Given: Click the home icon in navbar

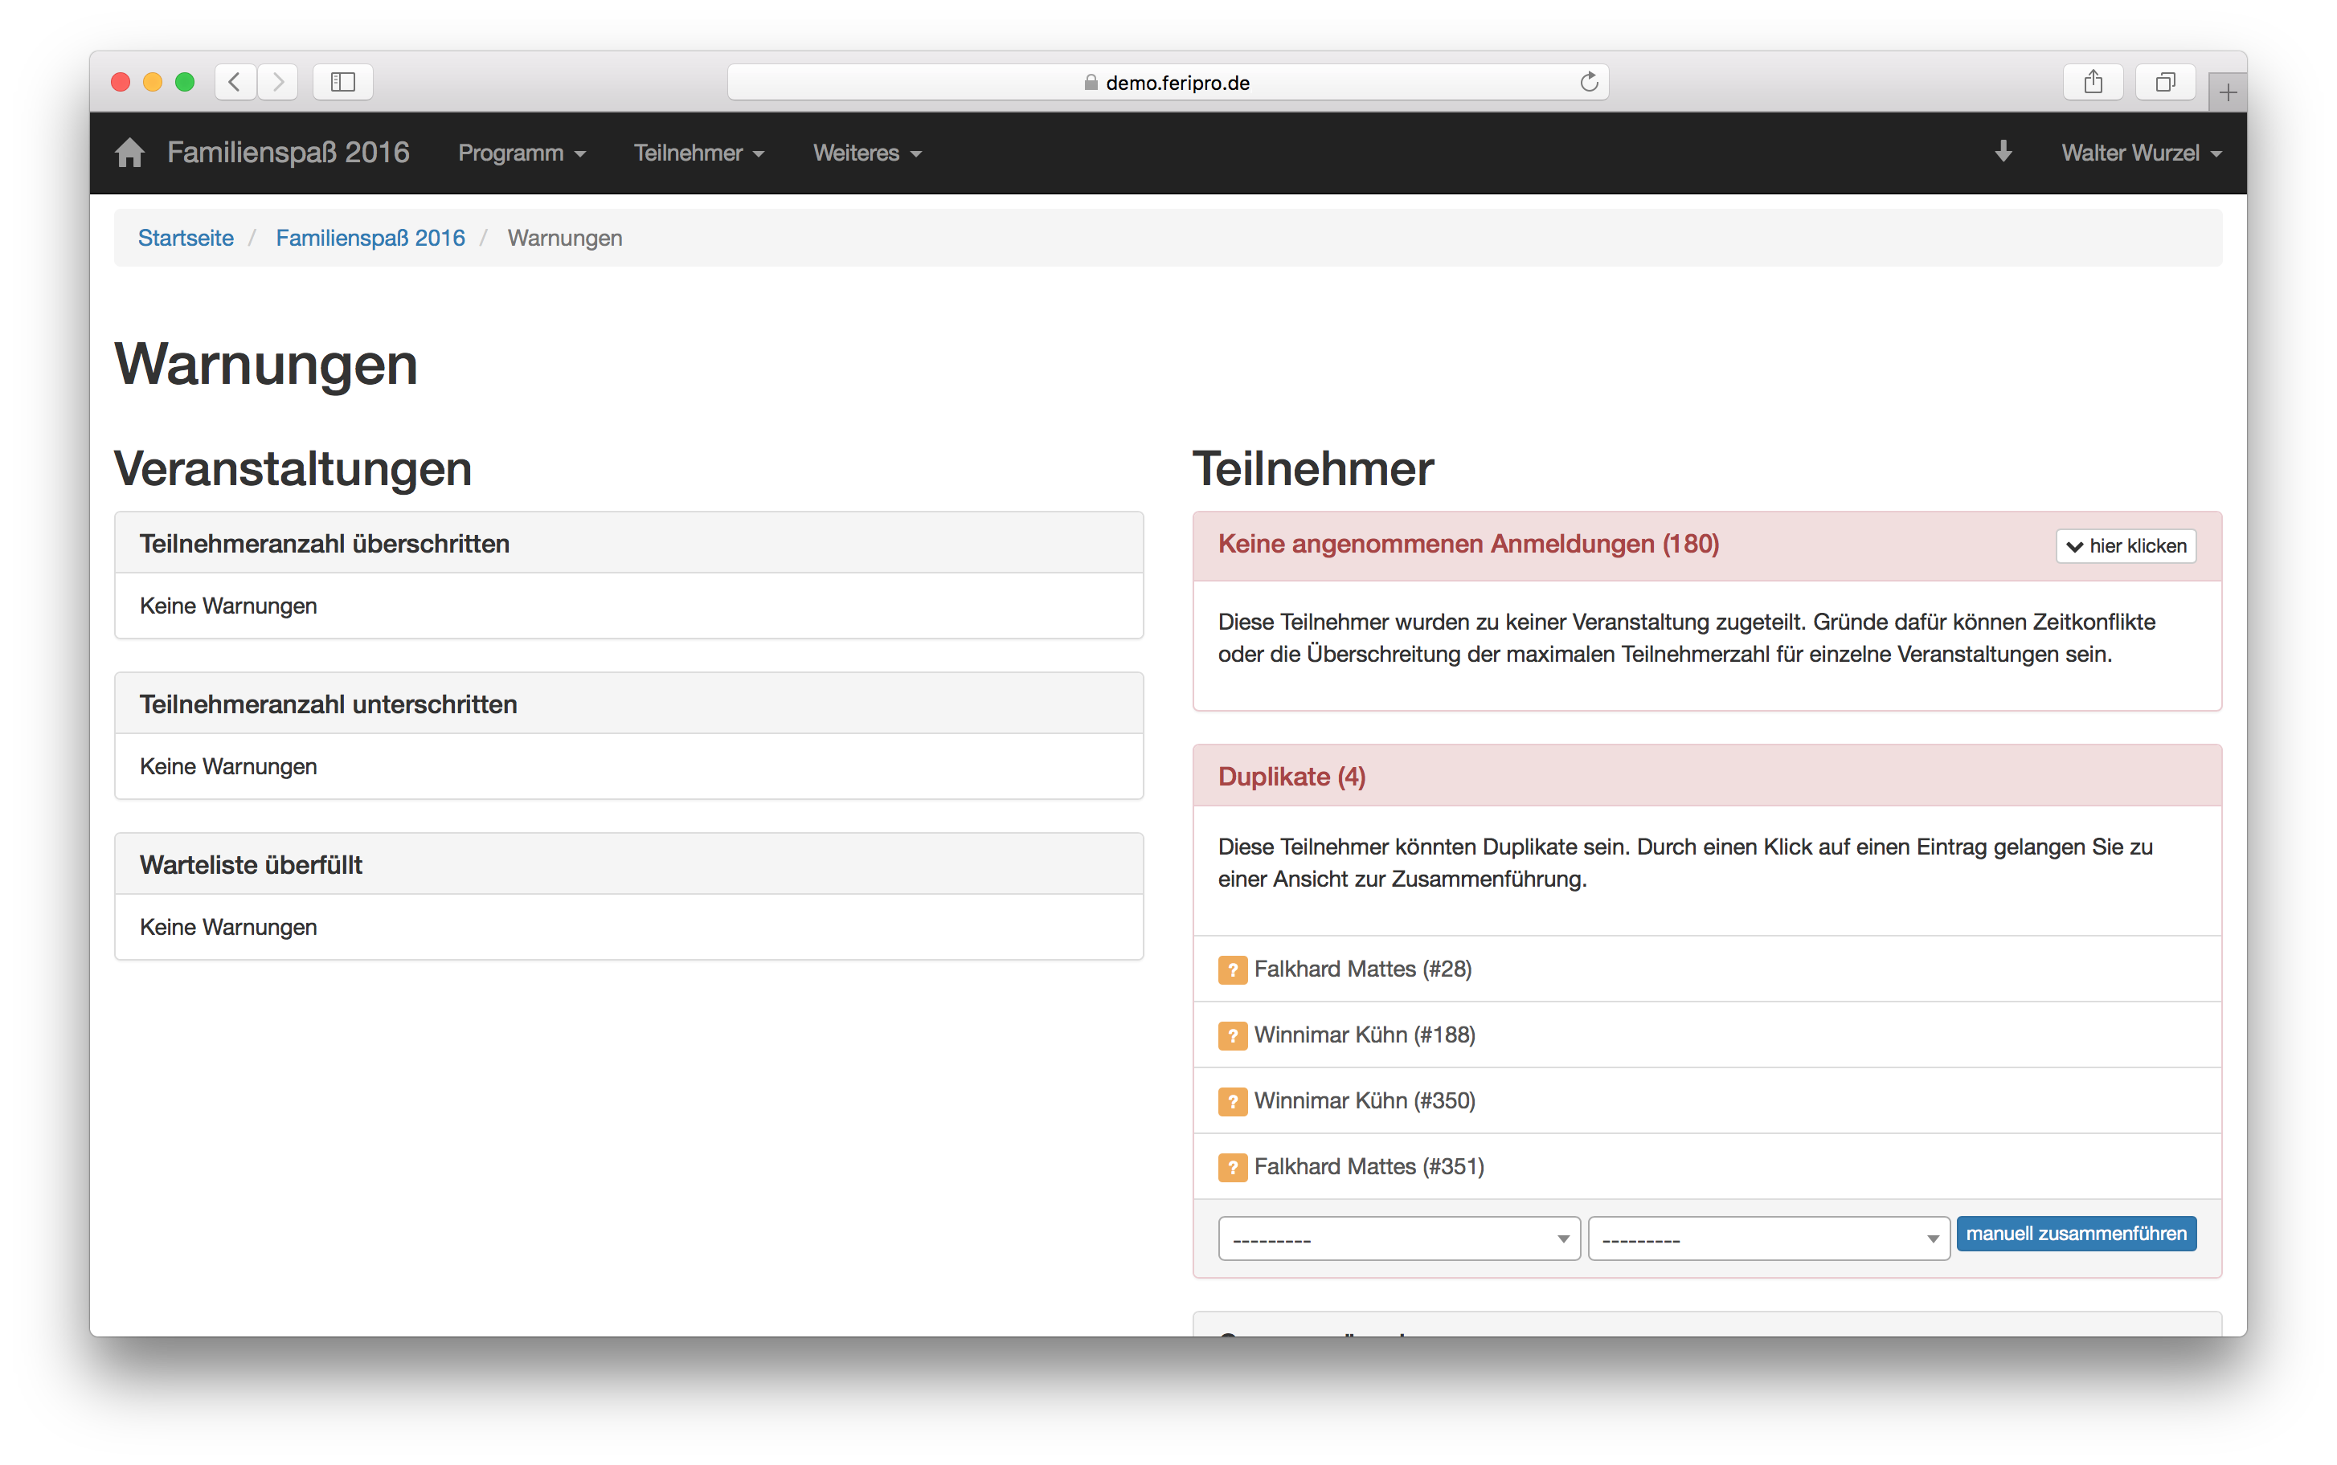Looking at the screenshot, I should [129, 153].
